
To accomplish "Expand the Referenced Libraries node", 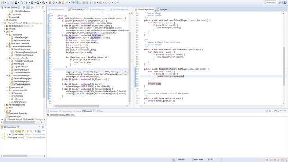I will (4, 105).
